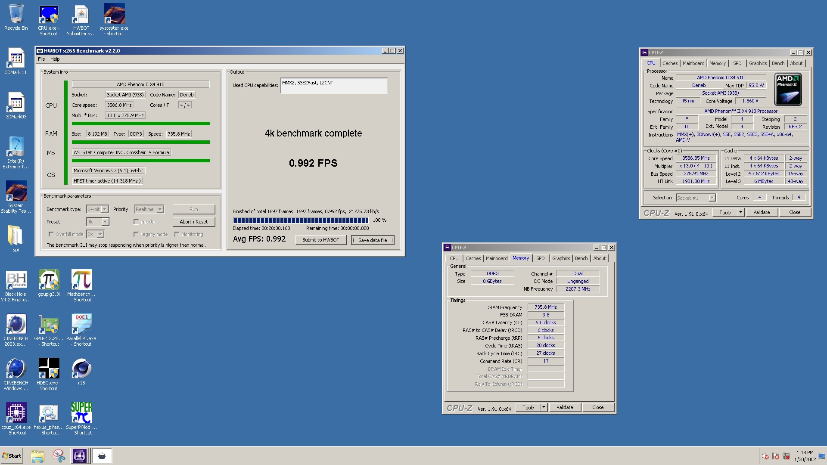
Task: Open the 3DMark03 desktop icon
Action: (16, 106)
